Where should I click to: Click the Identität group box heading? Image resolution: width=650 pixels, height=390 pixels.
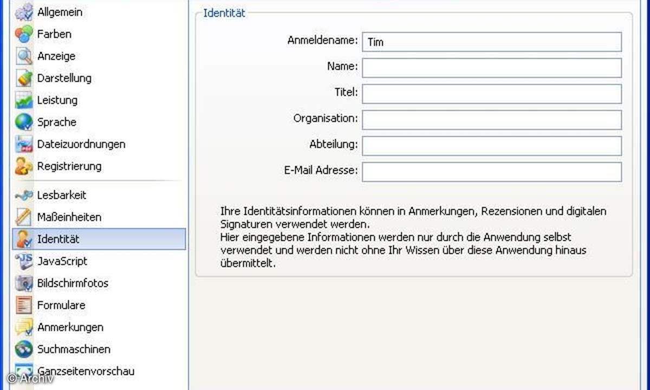tap(224, 13)
